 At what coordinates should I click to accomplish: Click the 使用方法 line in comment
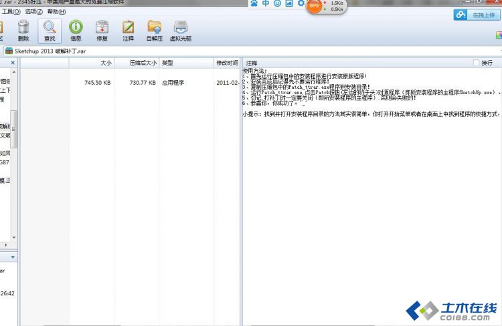coord(254,71)
